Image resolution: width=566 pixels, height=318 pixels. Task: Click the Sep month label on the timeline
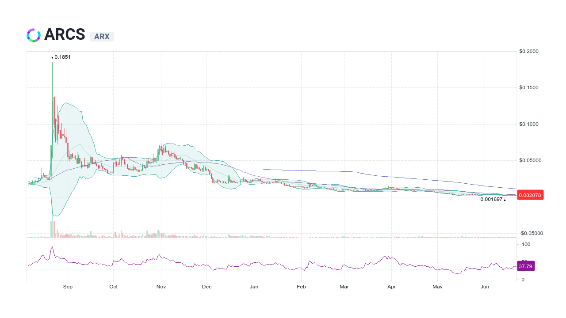point(68,287)
